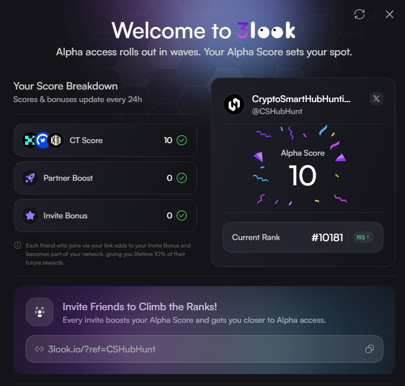Click the invite friends group icon
Viewport: 405px width, 386px height.
pos(39,312)
